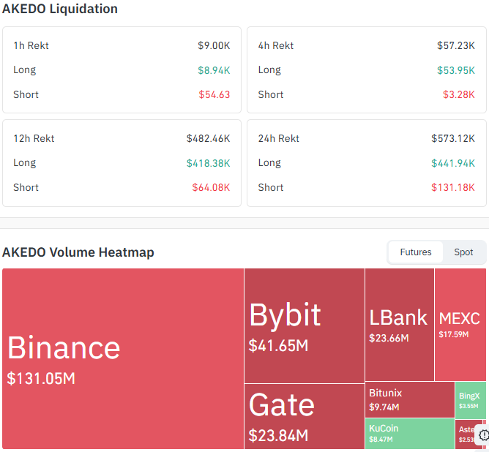The image size is (489, 452).
Task: Click the BingX volume $3.55M
Action: [x=469, y=406]
